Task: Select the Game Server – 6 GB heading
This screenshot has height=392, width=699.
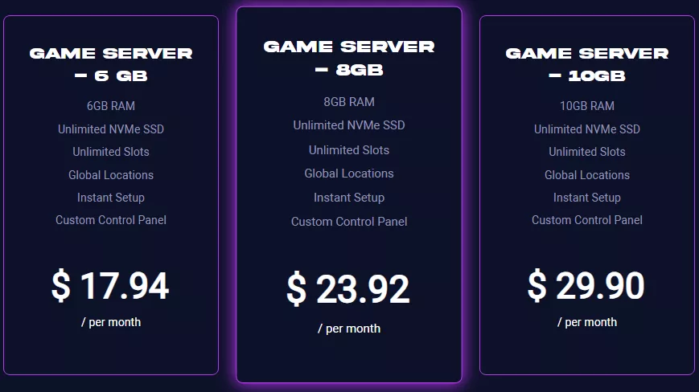Action: [111, 64]
